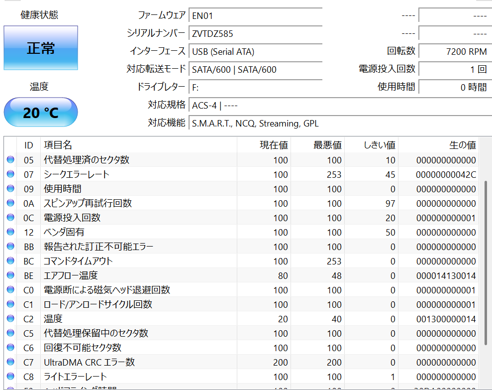Click the power on hours field 0 時間
This screenshot has width=492, height=390.
(x=455, y=87)
